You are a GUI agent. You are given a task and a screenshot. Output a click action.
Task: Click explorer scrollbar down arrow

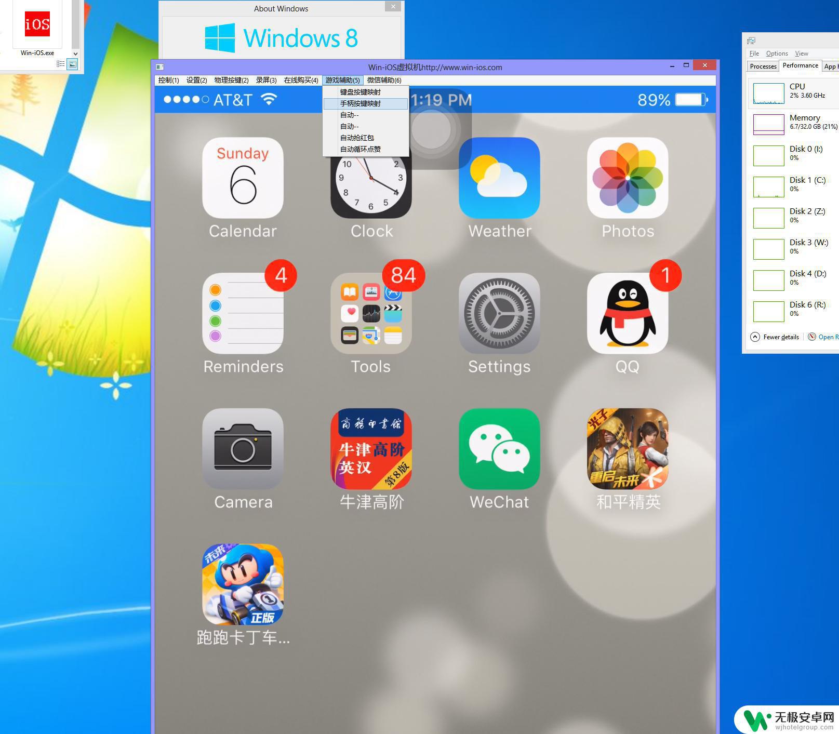[75, 54]
